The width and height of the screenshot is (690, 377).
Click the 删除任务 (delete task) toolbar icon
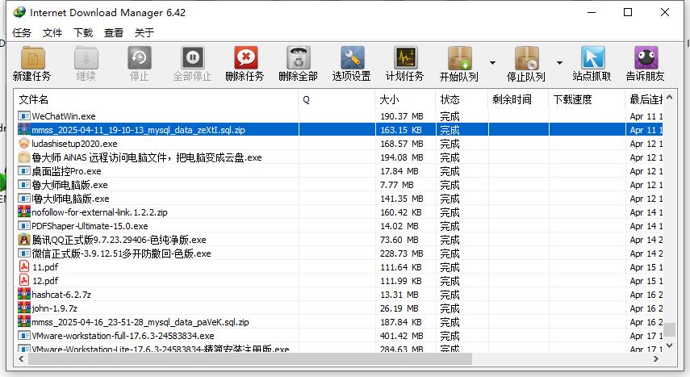click(x=245, y=58)
